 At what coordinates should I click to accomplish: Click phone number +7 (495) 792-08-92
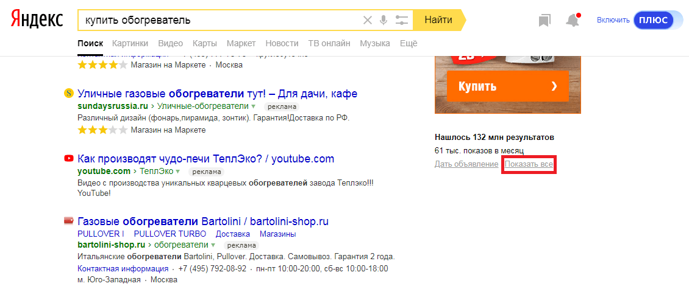click(x=212, y=268)
